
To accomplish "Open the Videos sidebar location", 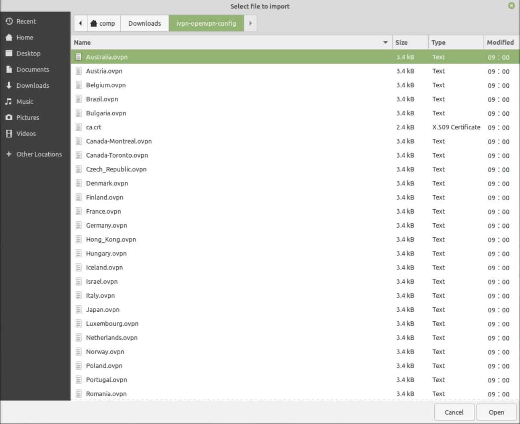I will click(x=35, y=134).
